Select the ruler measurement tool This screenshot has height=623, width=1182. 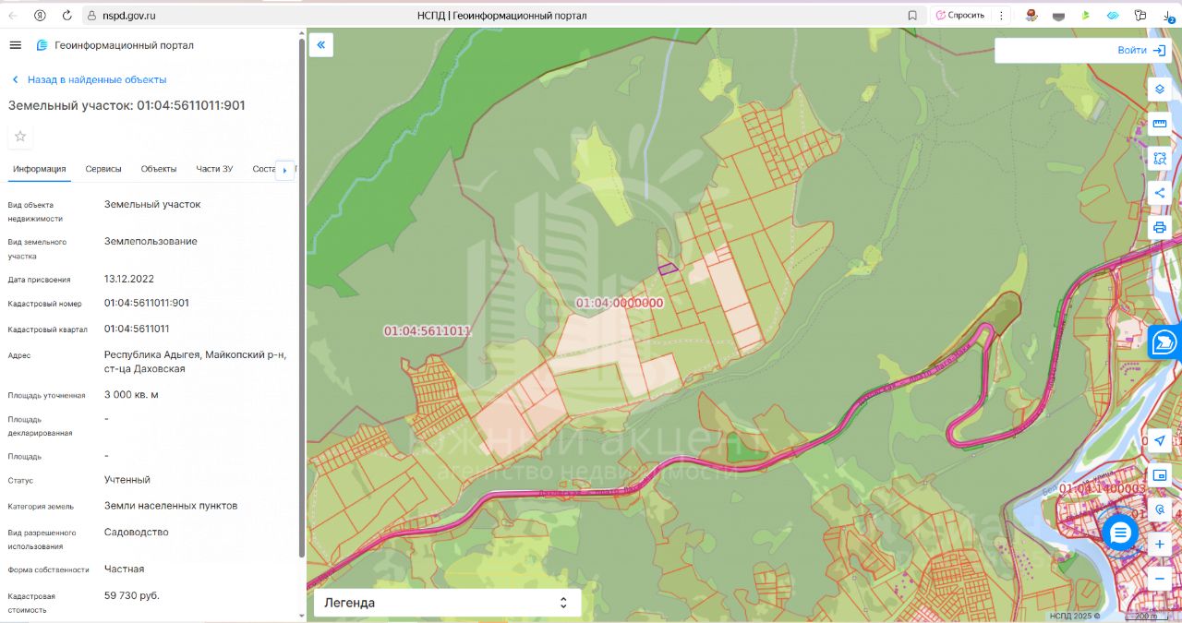(1160, 124)
